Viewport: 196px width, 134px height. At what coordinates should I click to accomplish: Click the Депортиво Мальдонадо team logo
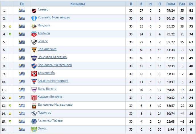point(34,106)
